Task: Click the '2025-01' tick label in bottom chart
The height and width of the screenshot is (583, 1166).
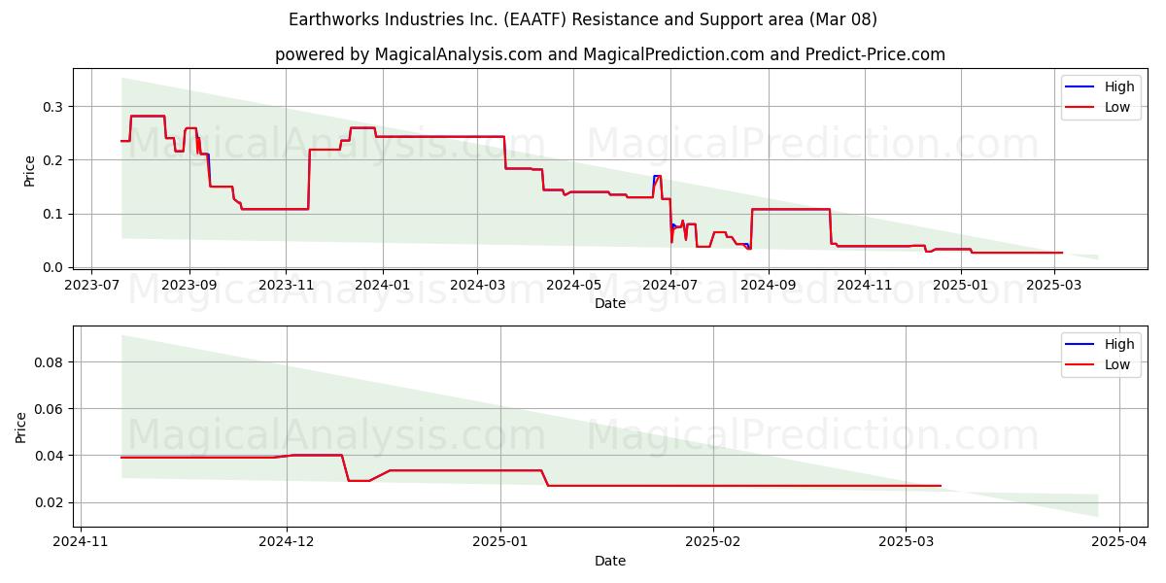Action: pos(500,542)
